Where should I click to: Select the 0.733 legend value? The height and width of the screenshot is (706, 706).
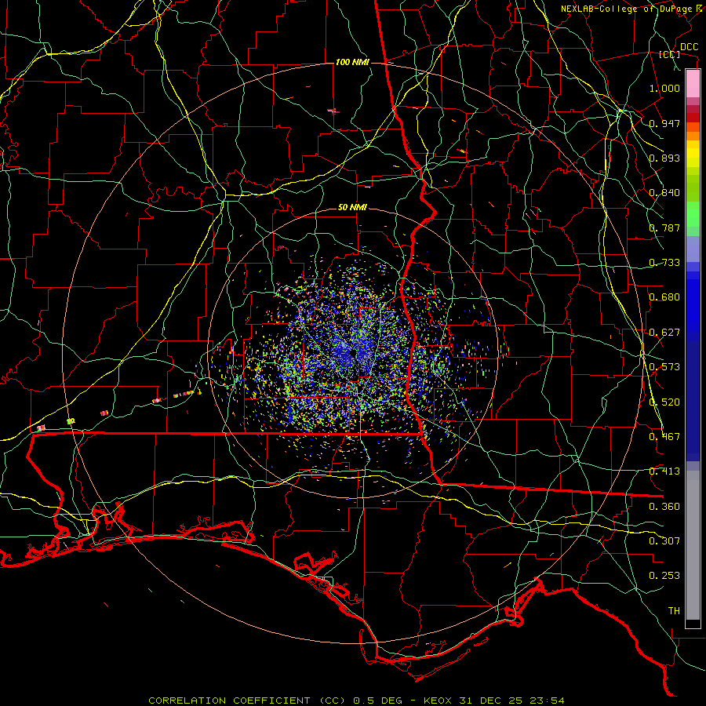[x=664, y=263]
